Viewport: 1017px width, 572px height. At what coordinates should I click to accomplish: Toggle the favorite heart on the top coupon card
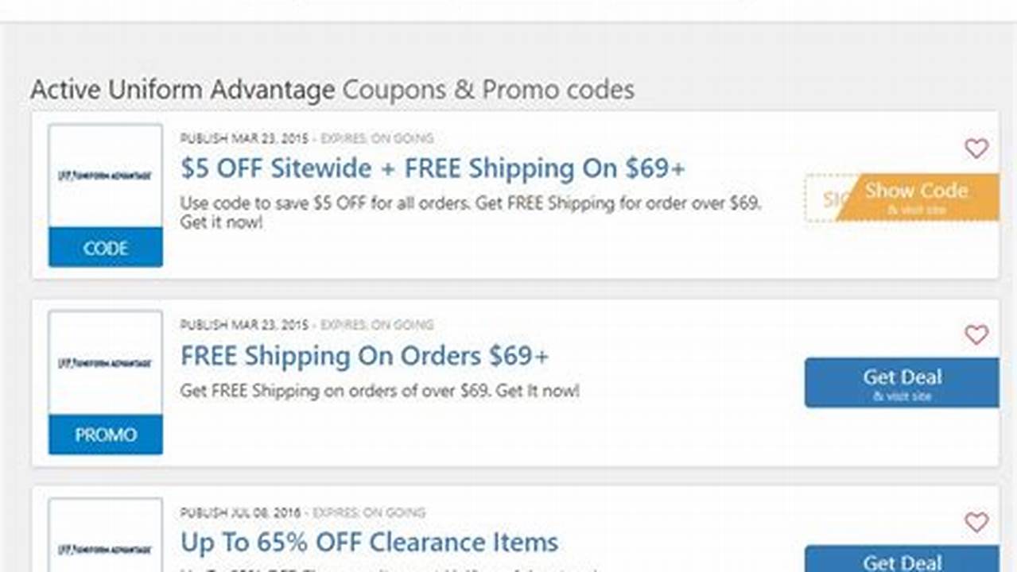[x=976, y=148]
